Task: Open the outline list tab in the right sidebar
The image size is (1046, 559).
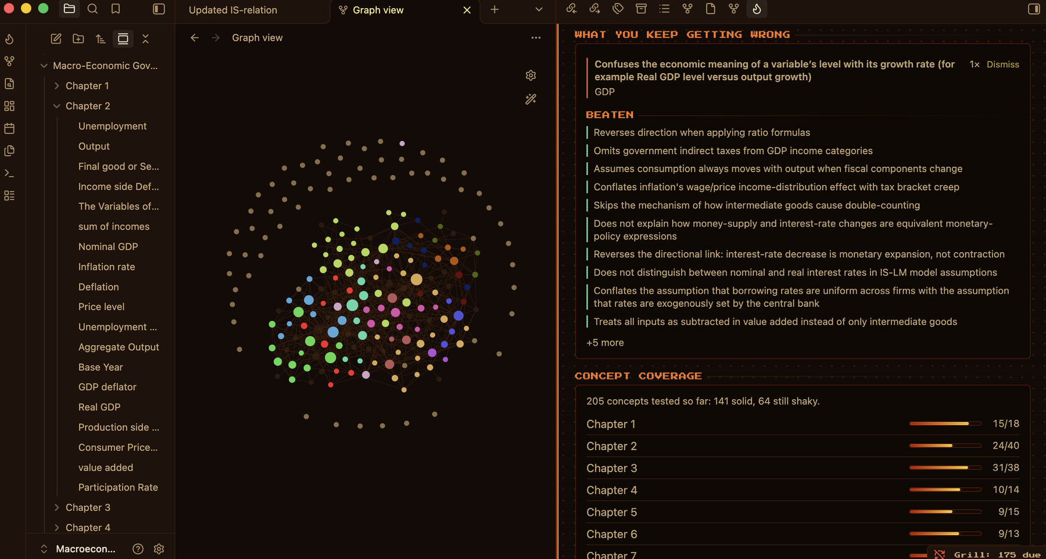Action: pyautogui.click(x=664, y=9)
